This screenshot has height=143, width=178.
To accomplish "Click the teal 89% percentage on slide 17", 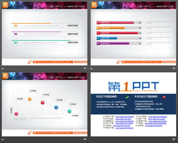I will 16,43.
